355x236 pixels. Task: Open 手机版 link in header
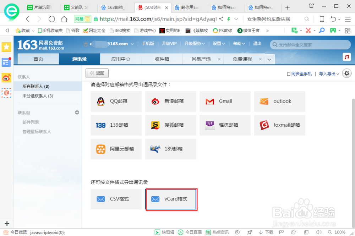(148, 44)
